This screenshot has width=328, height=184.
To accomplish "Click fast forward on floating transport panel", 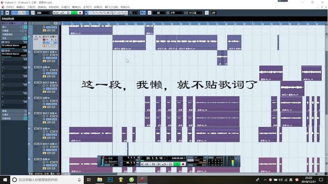I will (154, 164).
